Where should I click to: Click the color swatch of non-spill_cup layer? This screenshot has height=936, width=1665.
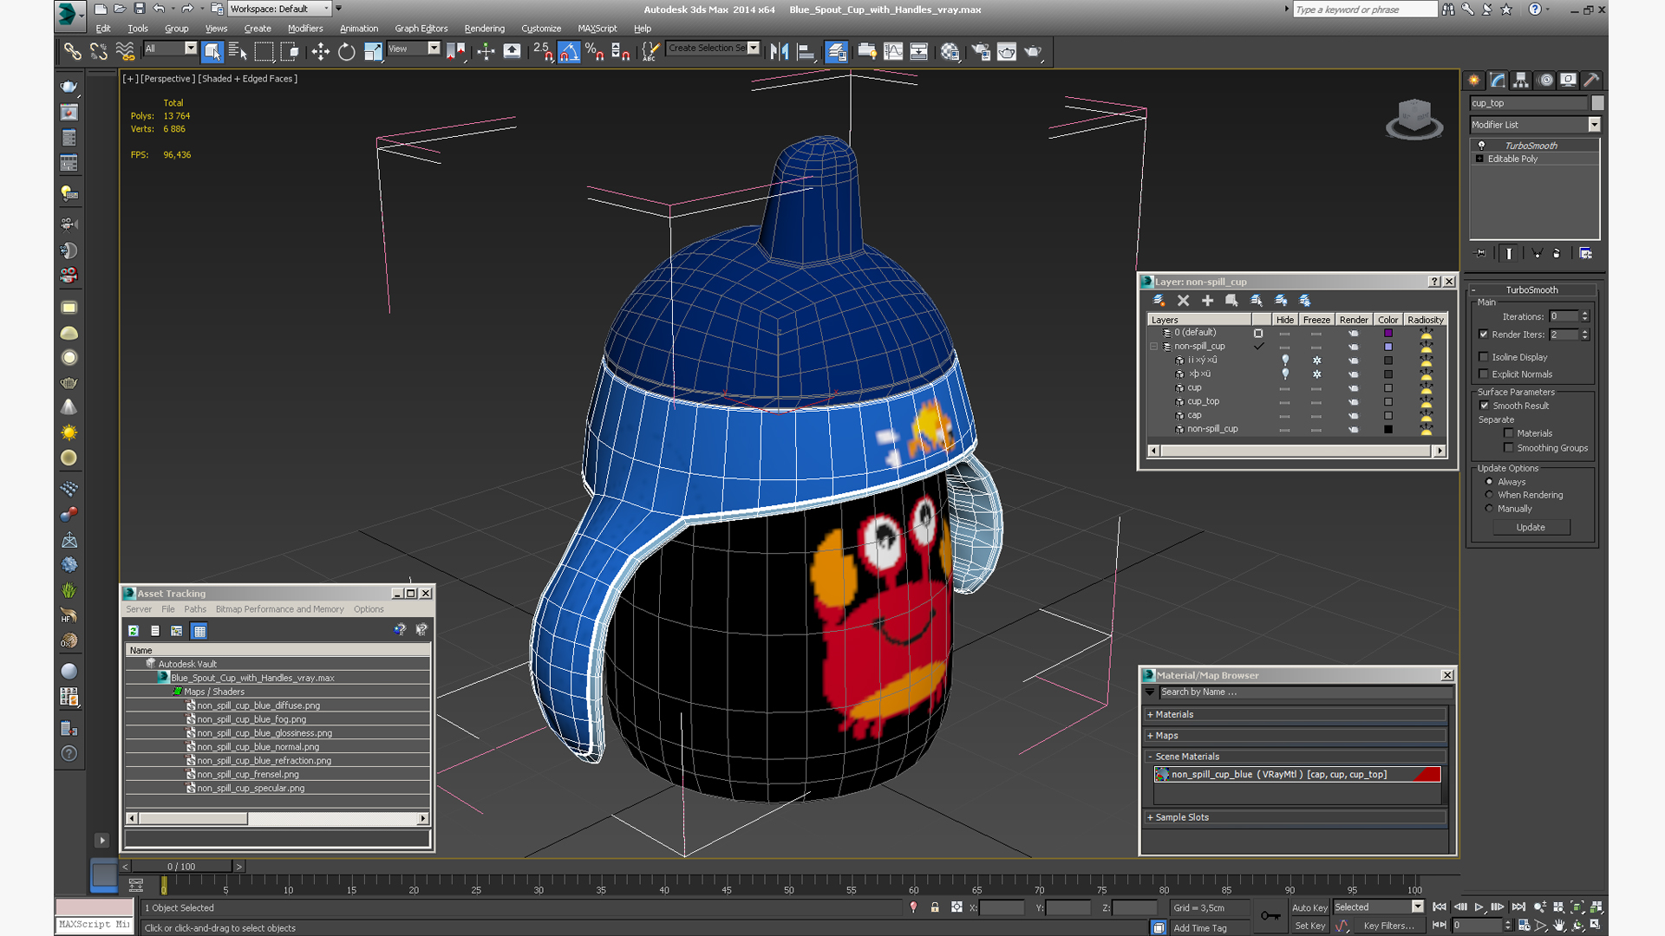click(x=1387, y=347)
